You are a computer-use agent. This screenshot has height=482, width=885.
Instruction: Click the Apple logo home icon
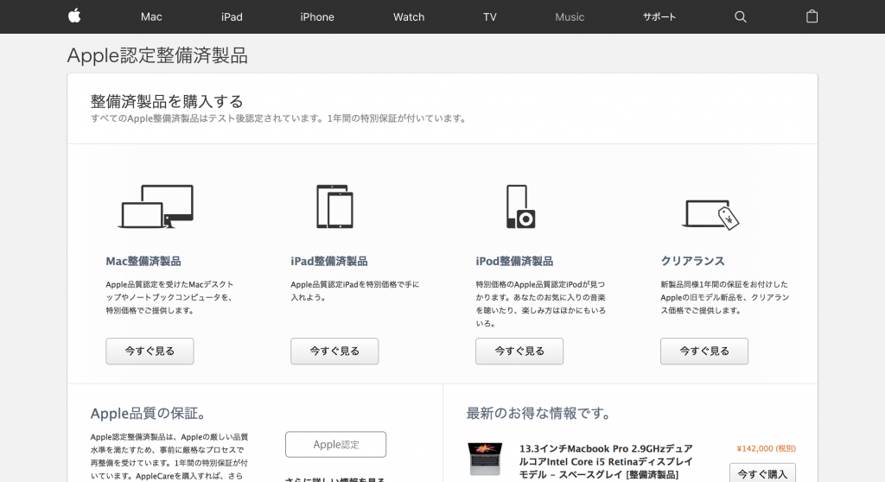[x=74, y=16]
